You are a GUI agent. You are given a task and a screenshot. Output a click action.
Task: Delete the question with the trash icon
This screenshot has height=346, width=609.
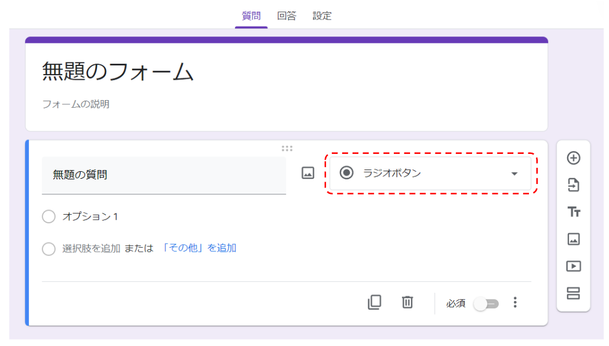[407, 302]
